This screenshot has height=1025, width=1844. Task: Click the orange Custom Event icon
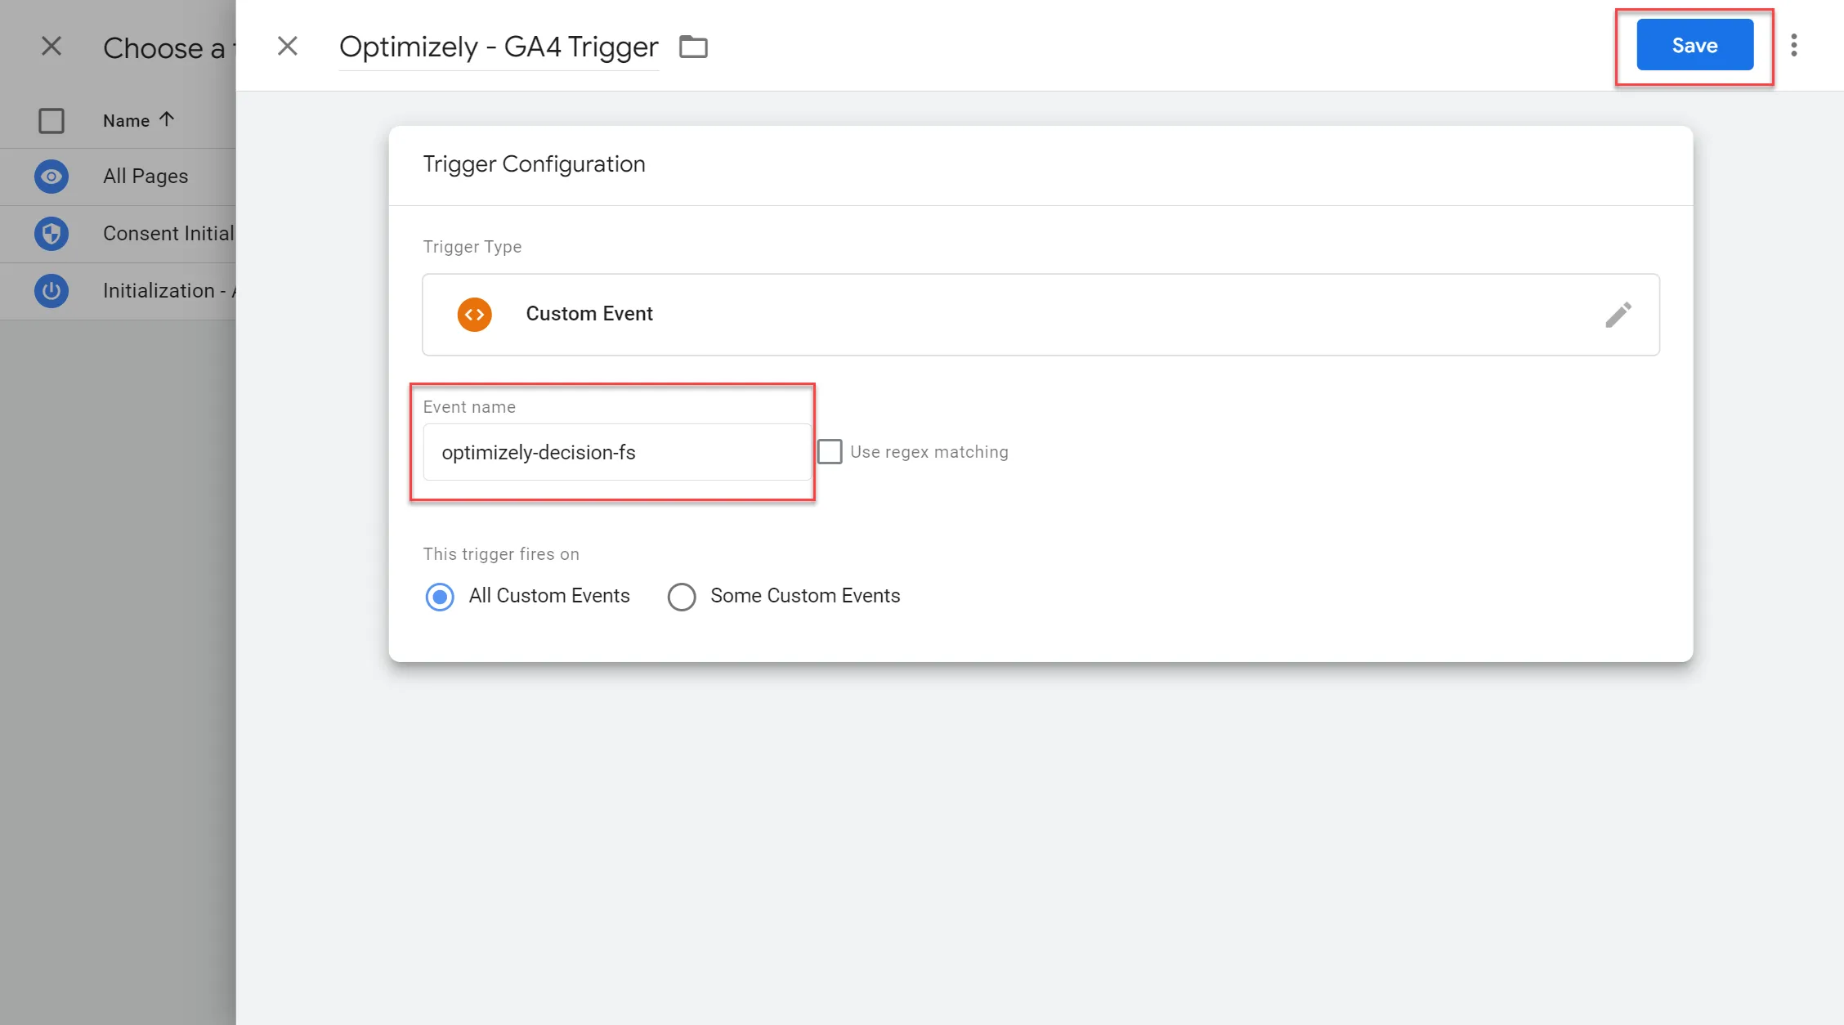[x=474, y=315]
